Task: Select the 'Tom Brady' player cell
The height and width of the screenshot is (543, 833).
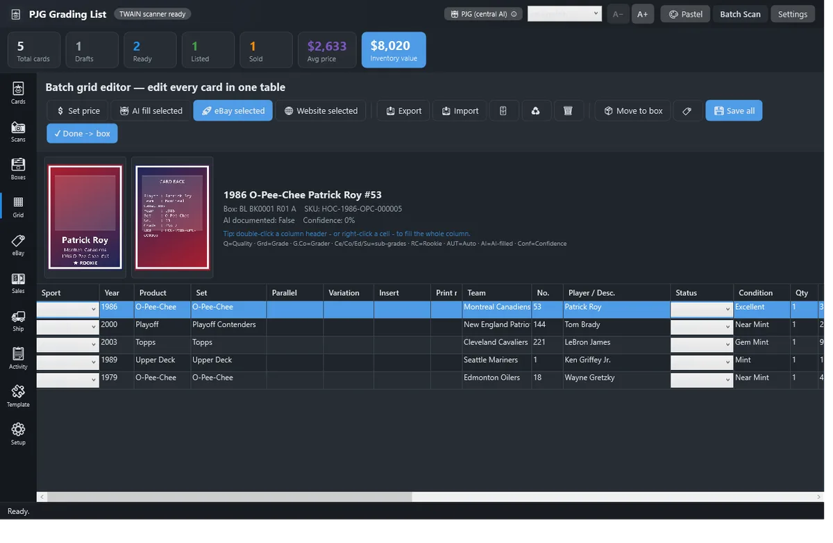Action: tap(616, 327)
